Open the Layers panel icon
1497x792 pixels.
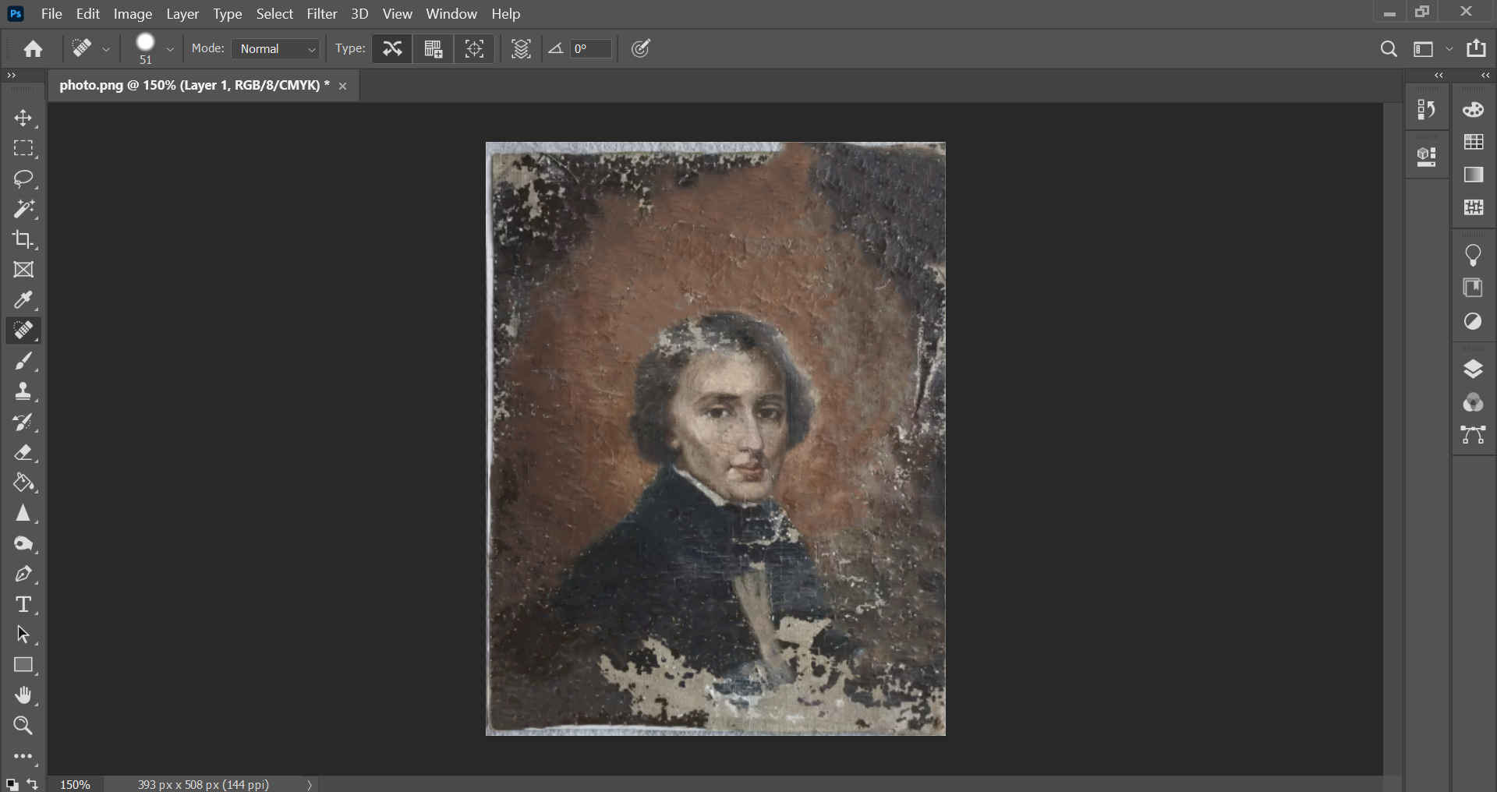(x=1474, y=369)
